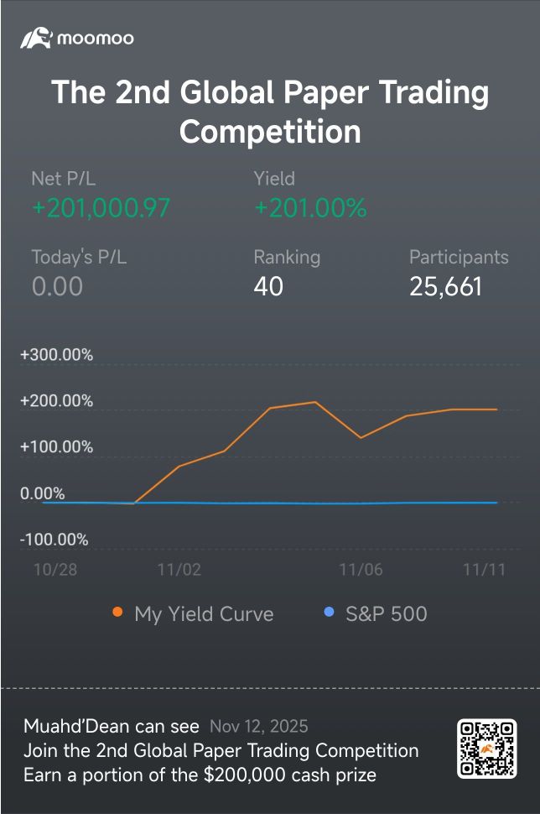
Task: Select the S&P 500 legend label
Action: (387, 614)
